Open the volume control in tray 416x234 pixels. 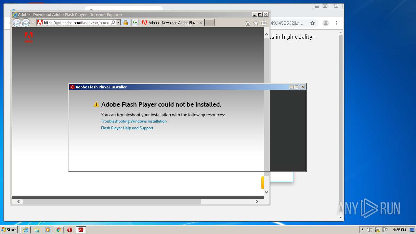coord(370,230)
